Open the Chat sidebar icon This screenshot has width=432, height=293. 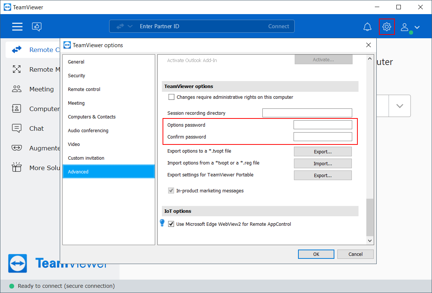click(17, 128)
